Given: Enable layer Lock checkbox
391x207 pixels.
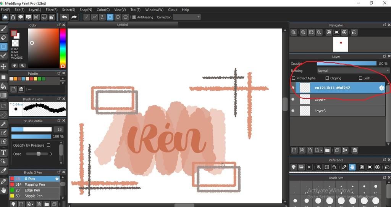Looking at the screenshot, I should [360, 78].
